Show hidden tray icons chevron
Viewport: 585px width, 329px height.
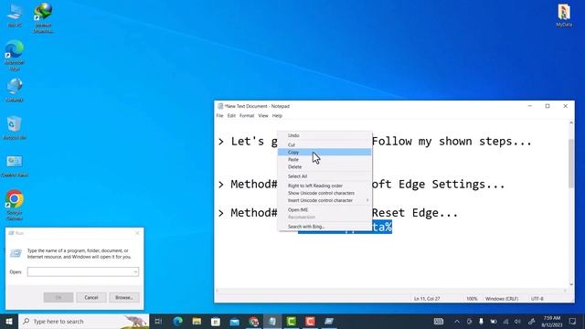pyautogui.click(x=457, y=321)
